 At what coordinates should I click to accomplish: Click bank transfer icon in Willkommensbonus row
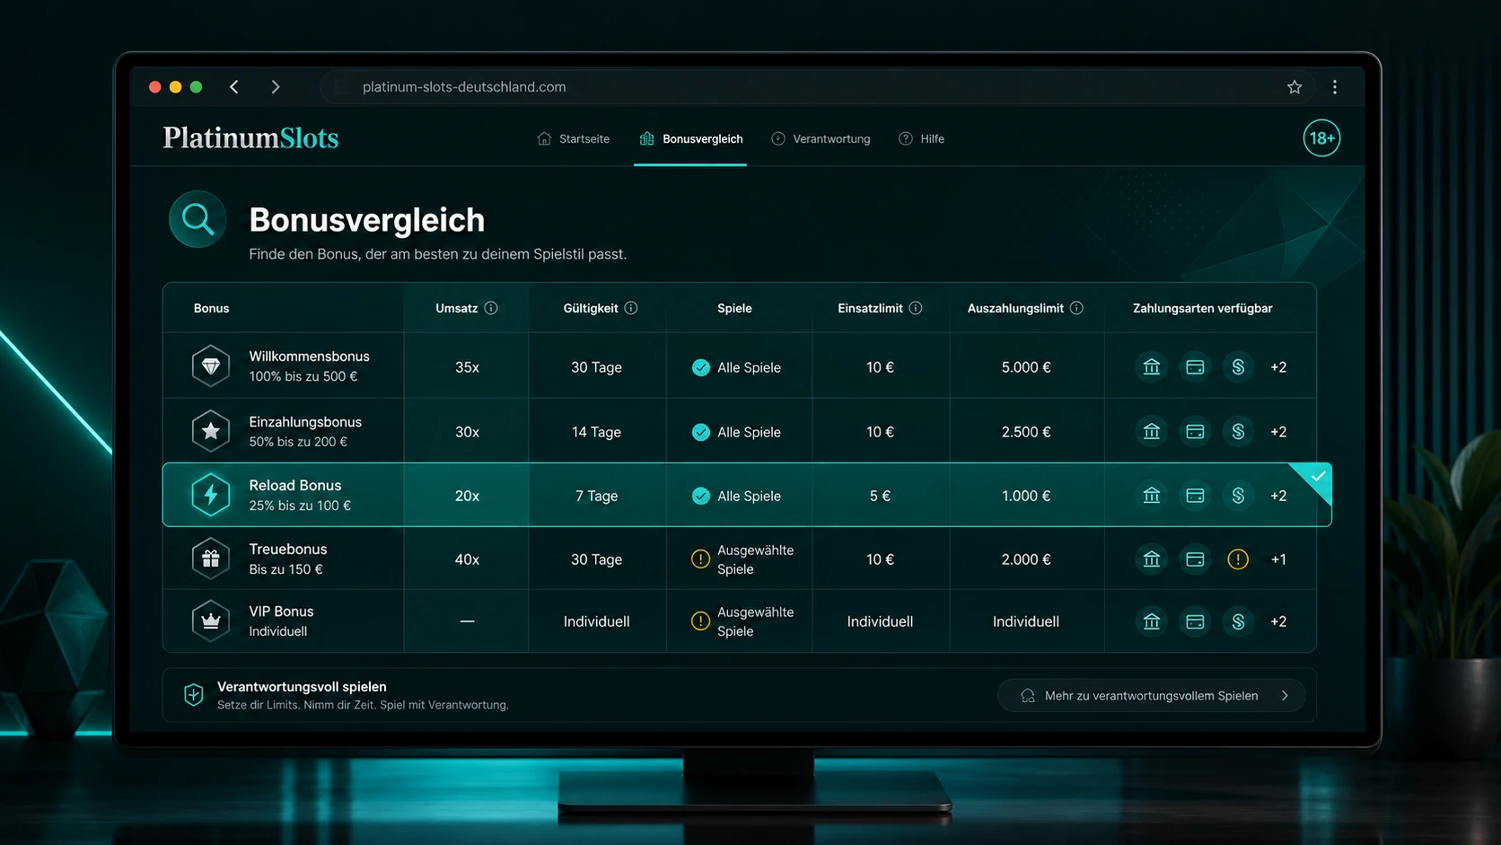pos(1152,366)
